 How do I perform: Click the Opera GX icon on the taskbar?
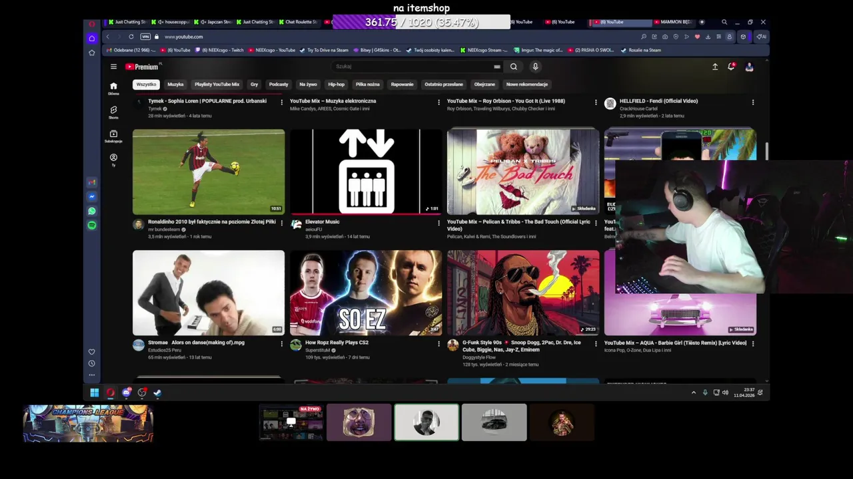pyautogui.click(x=110, y=393)
